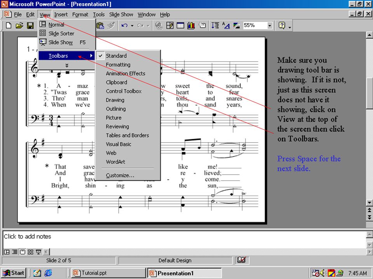373x279 pixels.
Task: Switch to Slide Sorter View button at bottom left
Action: 30,252
